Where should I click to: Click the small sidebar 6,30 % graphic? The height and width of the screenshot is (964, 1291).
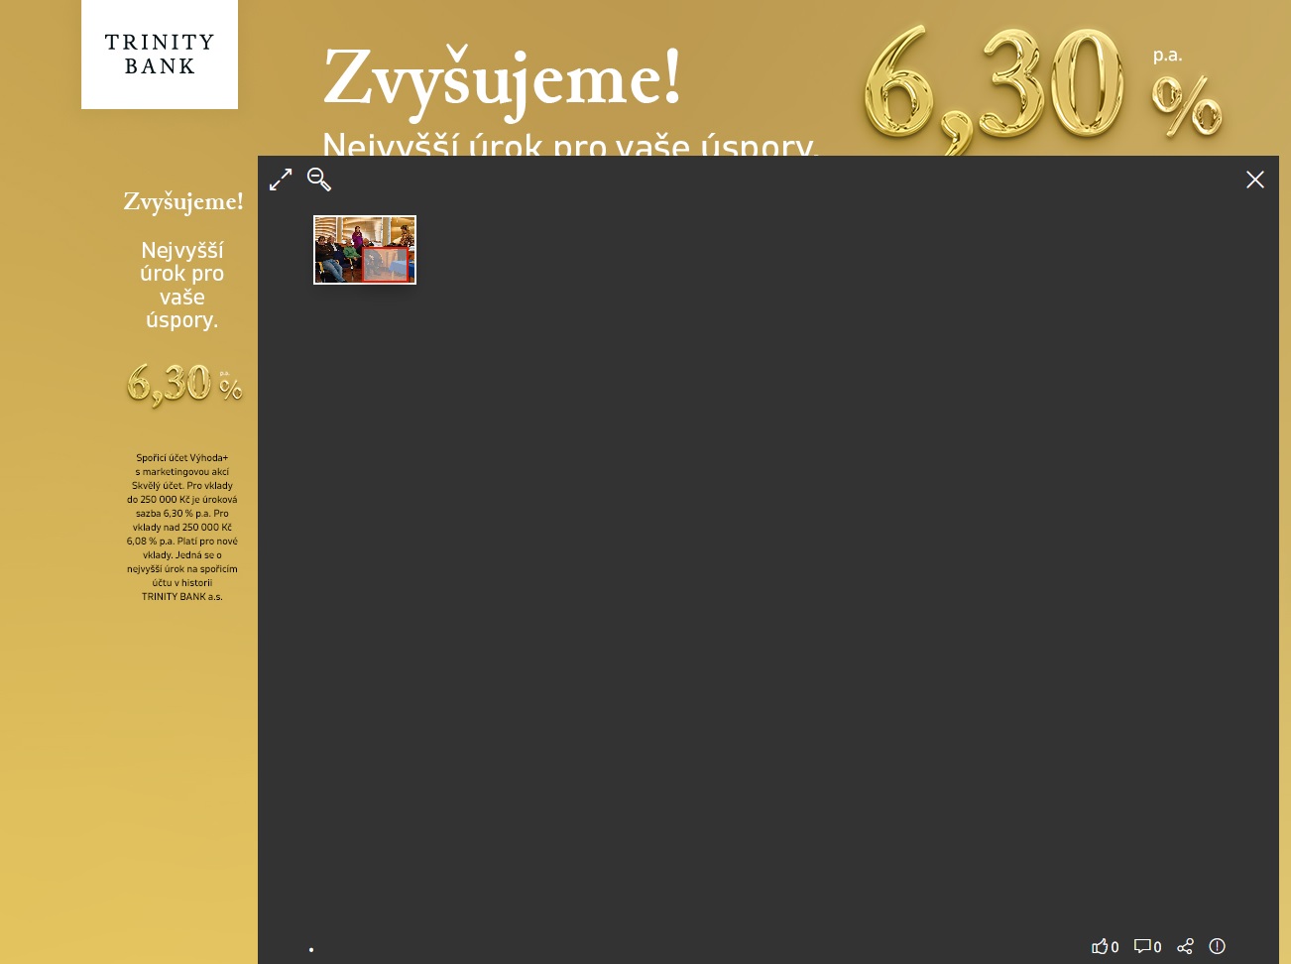[x=184, y=384]
